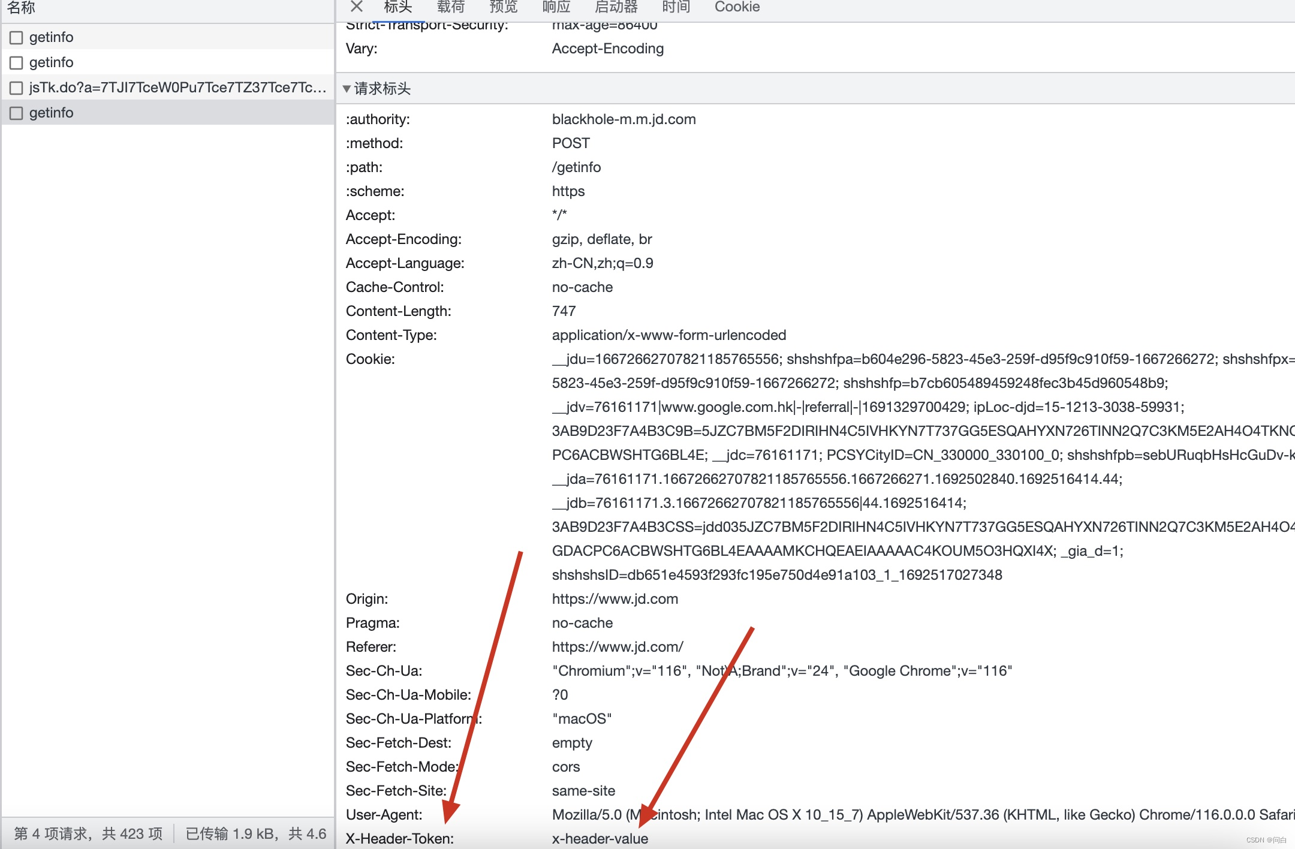
Task: Switch to the 标头 tab
Action: click(x=398, y=7)
